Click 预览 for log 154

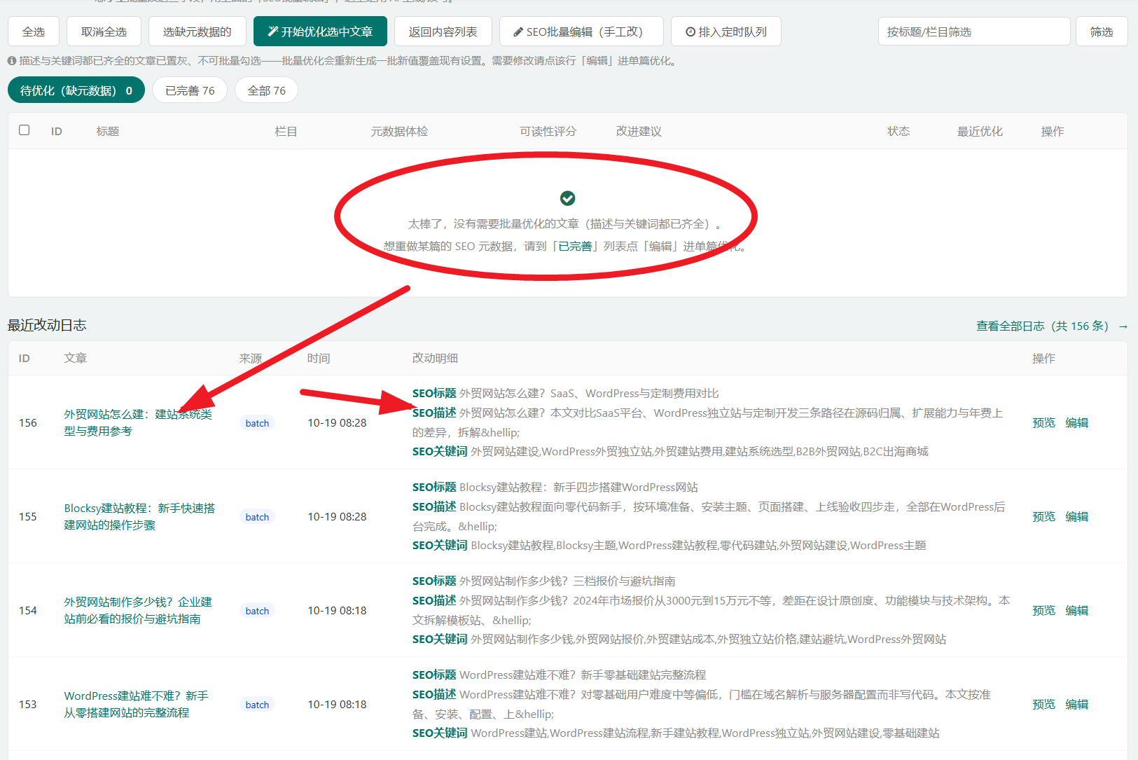[x=1043, y=611]
